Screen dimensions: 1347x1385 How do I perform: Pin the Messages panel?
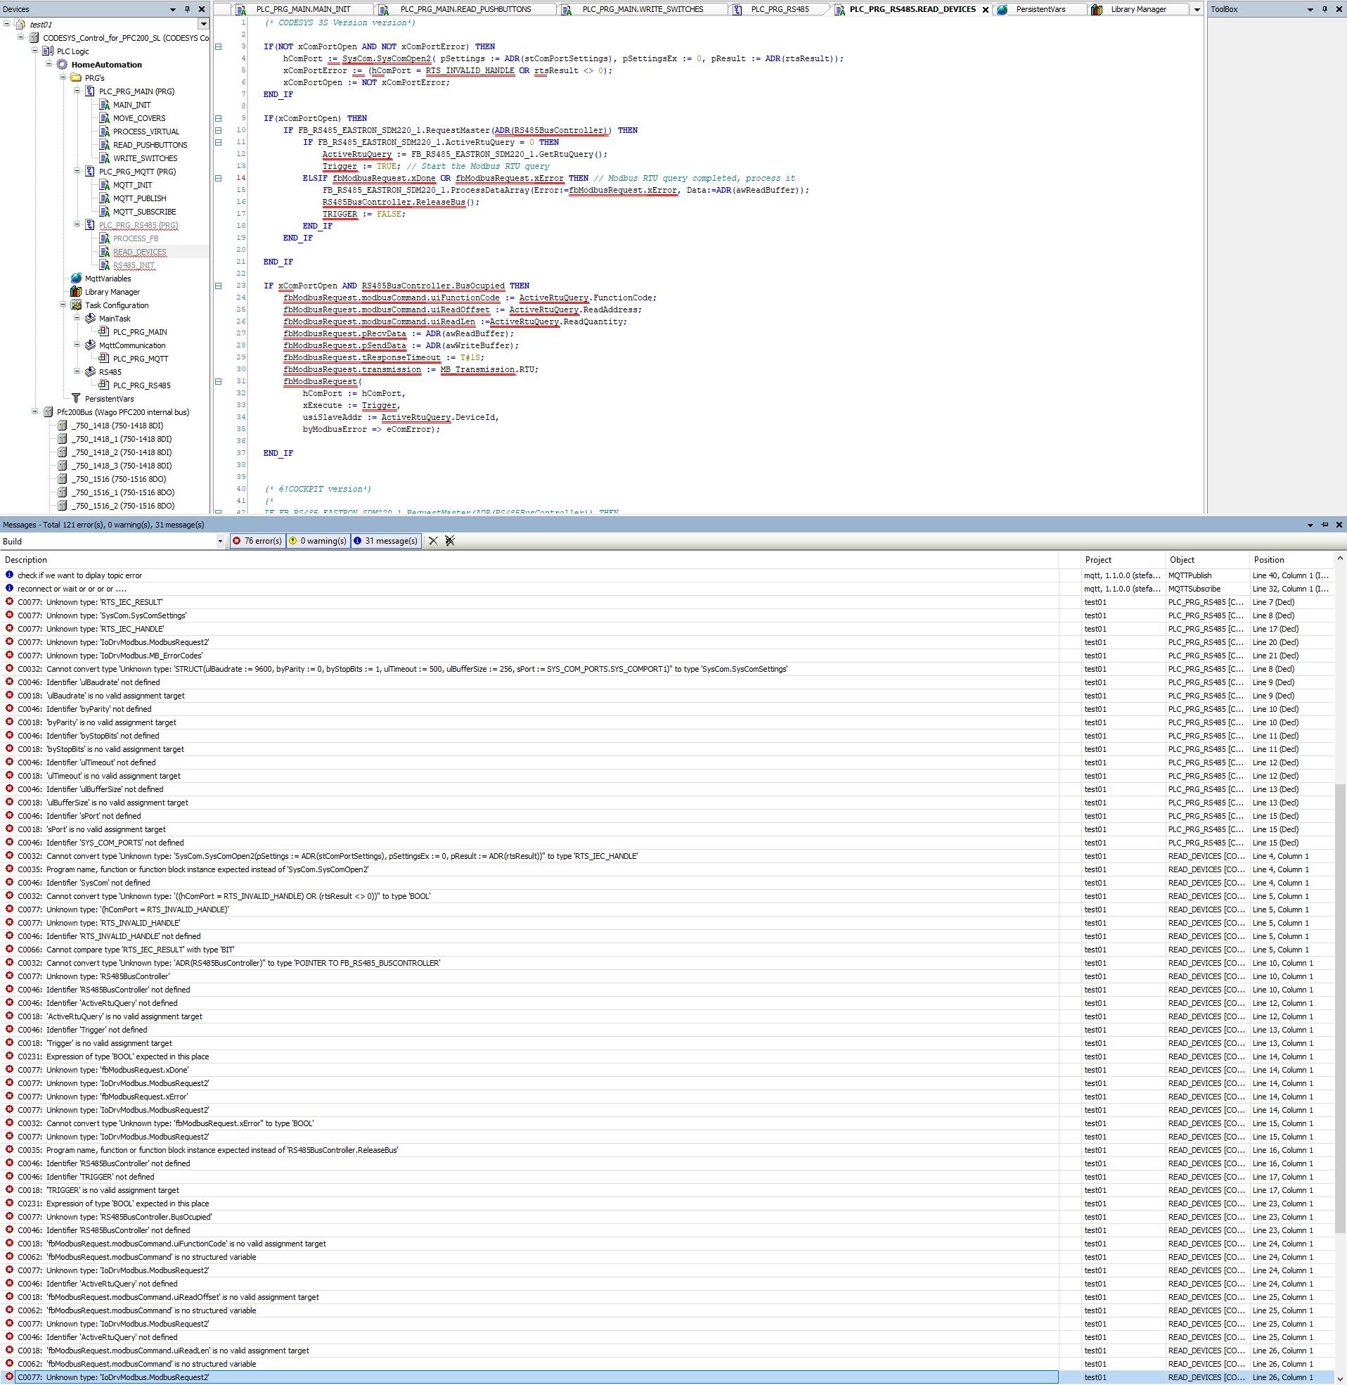1324,525
